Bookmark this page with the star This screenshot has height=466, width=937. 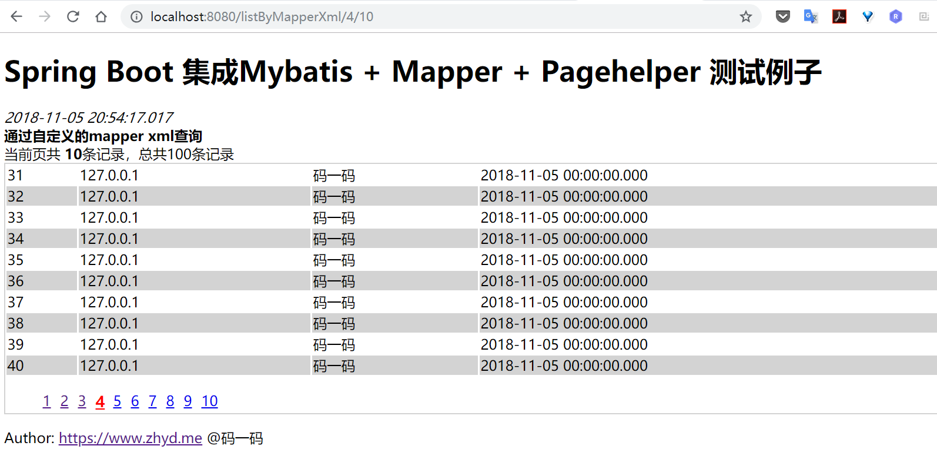746,17
